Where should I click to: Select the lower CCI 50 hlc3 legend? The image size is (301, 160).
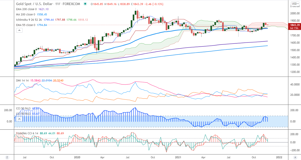click(23, 114)
